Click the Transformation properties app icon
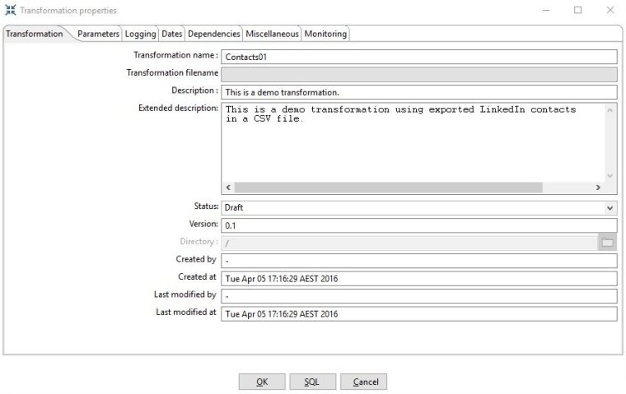The width and height of the screenshot is (626, 394). [10, 11]
